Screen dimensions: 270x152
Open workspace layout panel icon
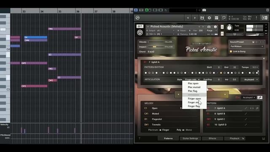pos(216,18)
